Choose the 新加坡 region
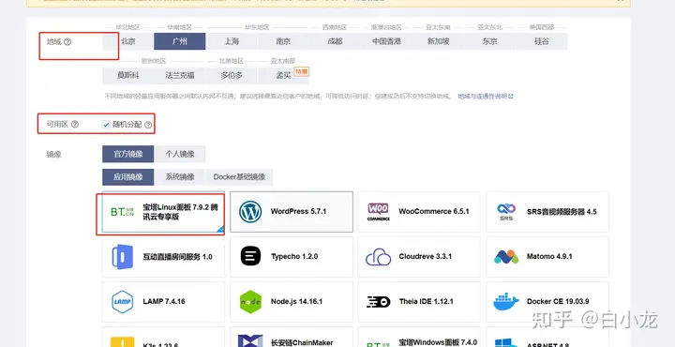This screenshot has width=675, height=347. [x=438, y=41]
